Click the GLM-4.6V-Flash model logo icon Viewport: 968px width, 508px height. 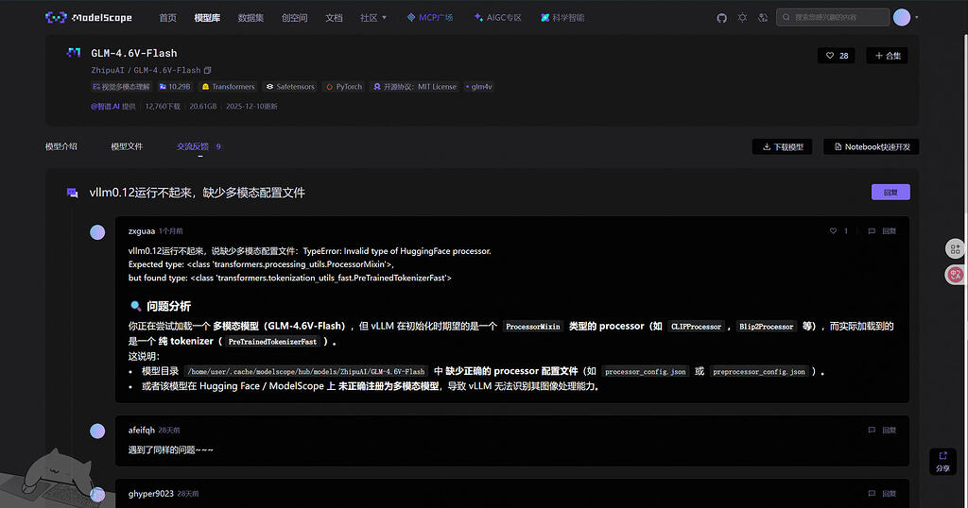(74, 53)
